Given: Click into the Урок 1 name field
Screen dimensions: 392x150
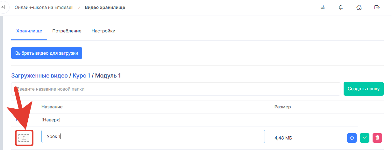Looking at the screenshot, I should [153, 136].
